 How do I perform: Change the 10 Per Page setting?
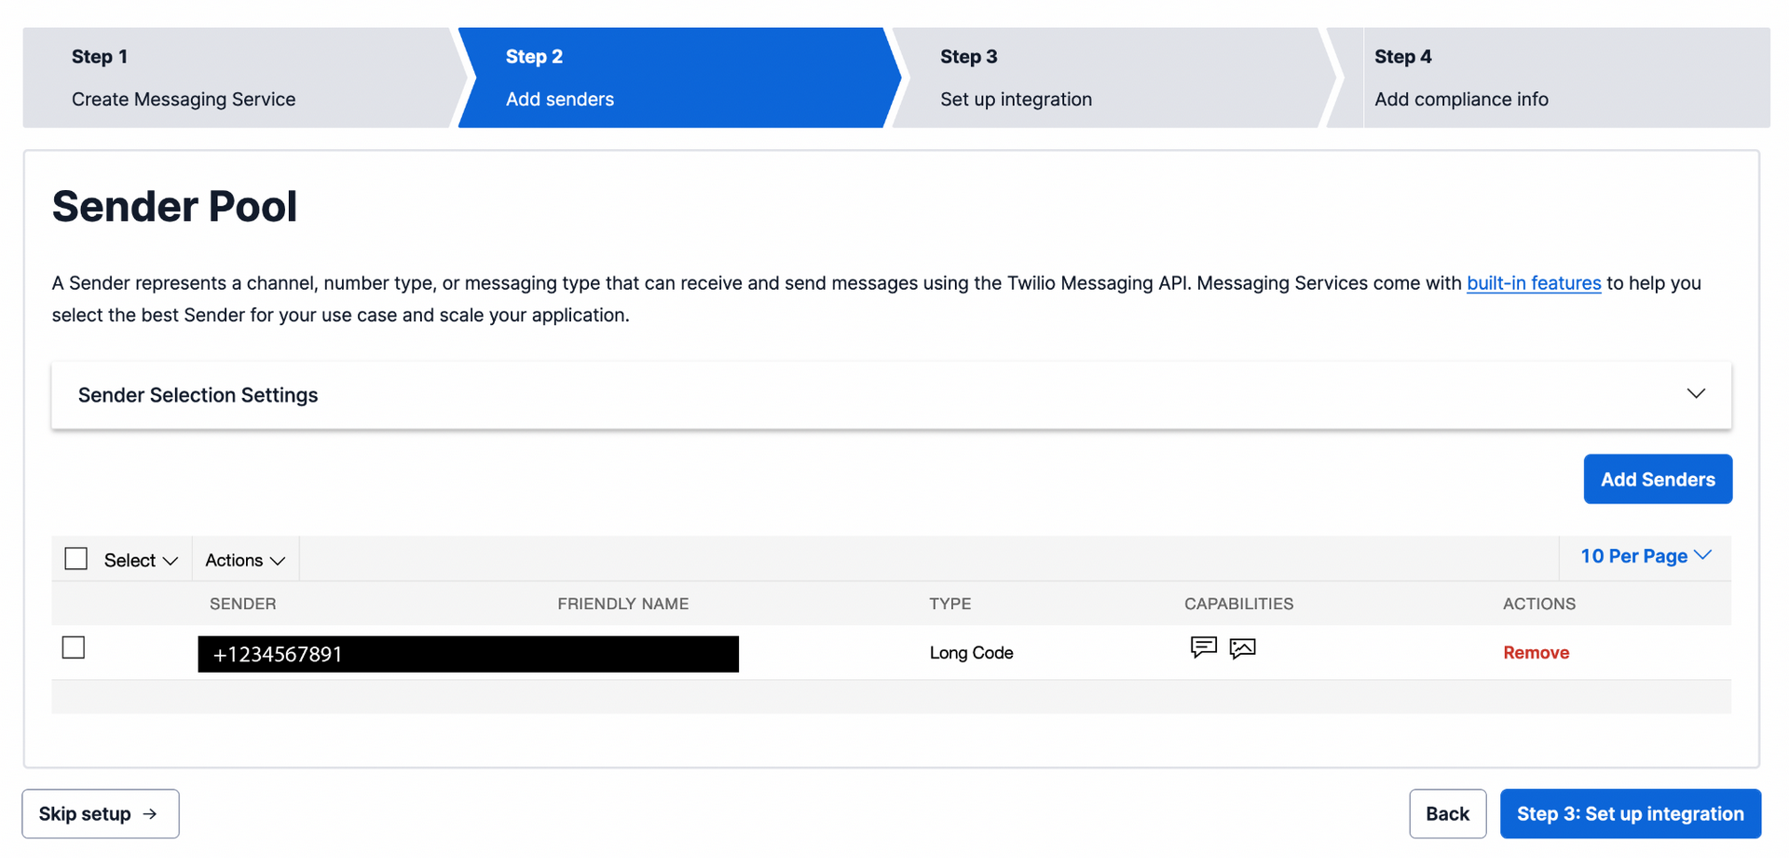pos(1645,556)
